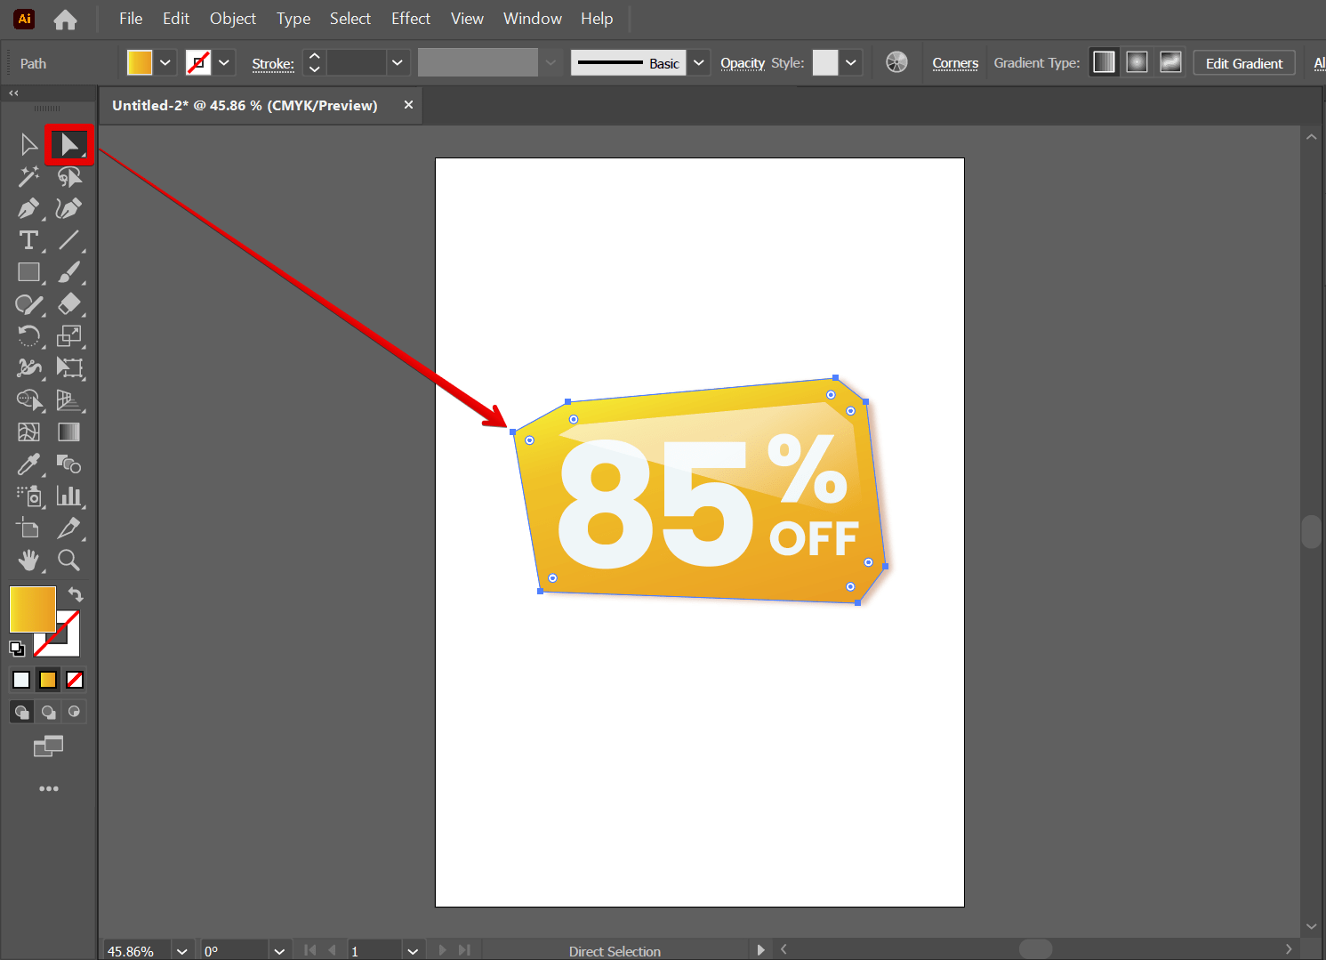Image resolution: width=1326 pixels, height=960 pixels.
Task: Pick the Paintbrush tool
Action: click(x=68, y=272)
